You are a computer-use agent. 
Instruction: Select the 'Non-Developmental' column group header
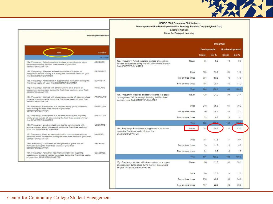click(x=231, y=49)
